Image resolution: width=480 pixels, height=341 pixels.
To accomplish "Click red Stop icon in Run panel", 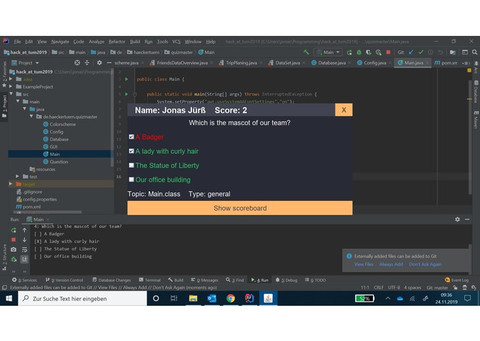I will pos(14,240).
